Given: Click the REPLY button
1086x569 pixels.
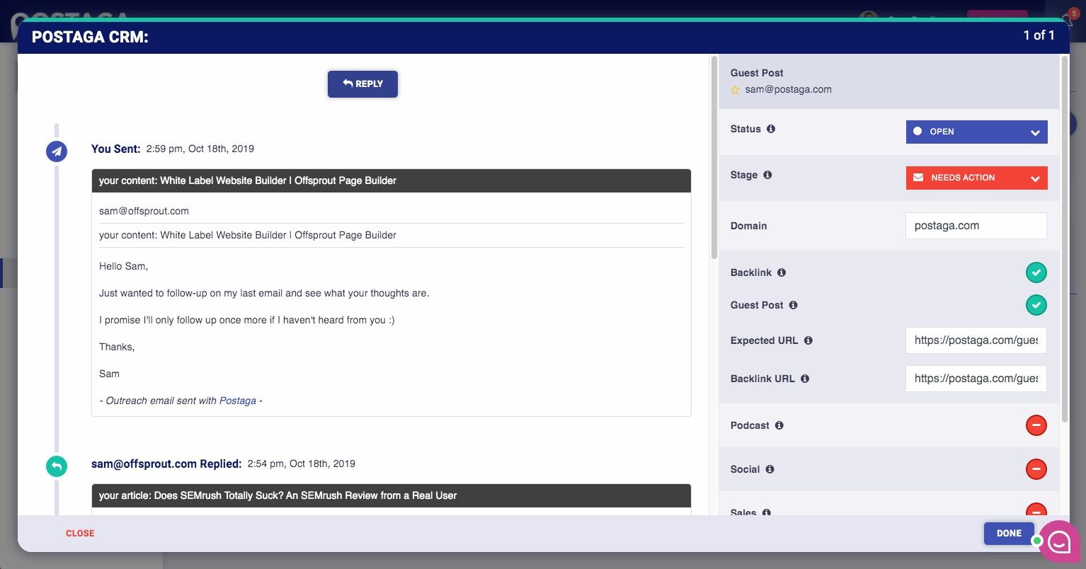Looking at the screenshot, I should tap(362, 84).
